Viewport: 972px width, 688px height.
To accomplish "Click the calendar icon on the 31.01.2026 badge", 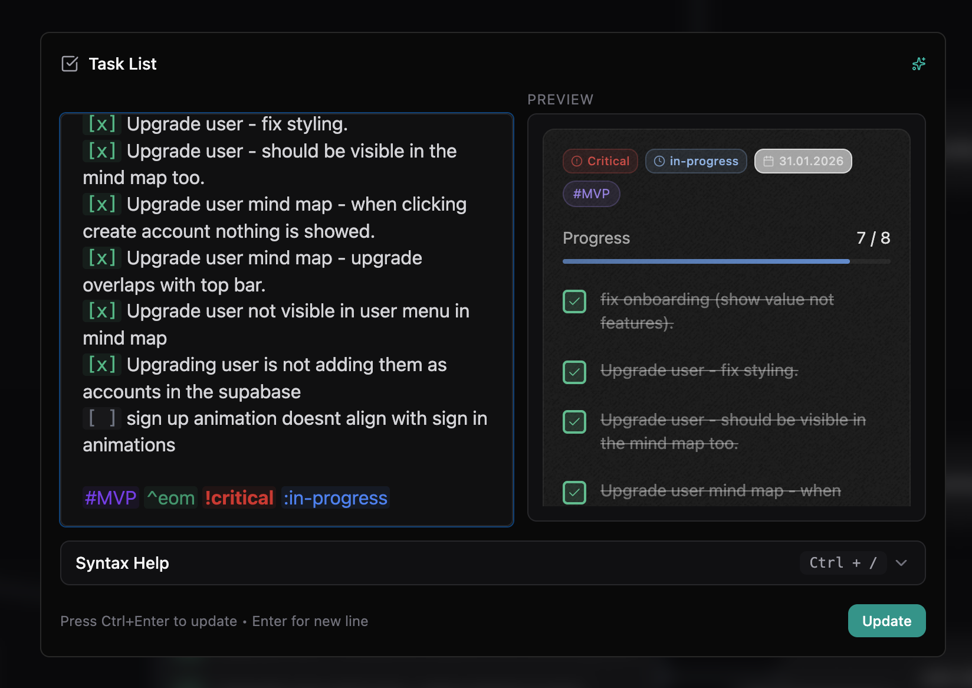I will click(x=769, y=160).
